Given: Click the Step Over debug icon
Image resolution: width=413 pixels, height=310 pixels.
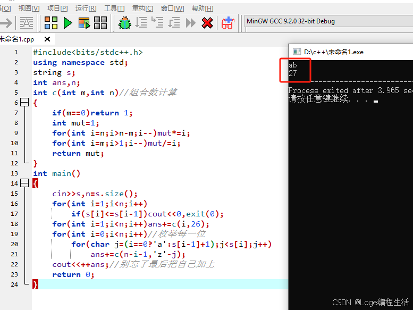Looking at the screenshot, I should tap(141, 23).
